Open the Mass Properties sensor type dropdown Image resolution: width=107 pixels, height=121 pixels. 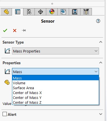55,51
